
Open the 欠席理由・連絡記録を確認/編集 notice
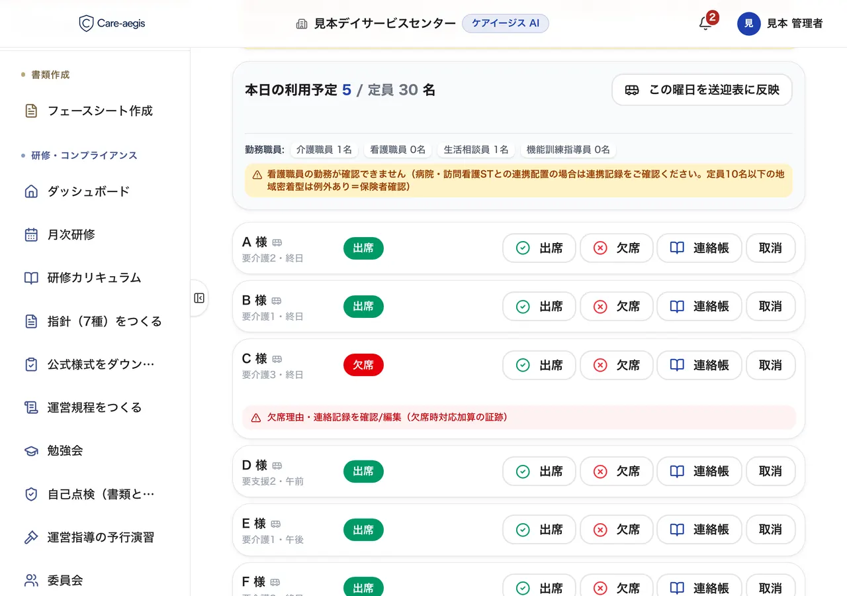519,418
